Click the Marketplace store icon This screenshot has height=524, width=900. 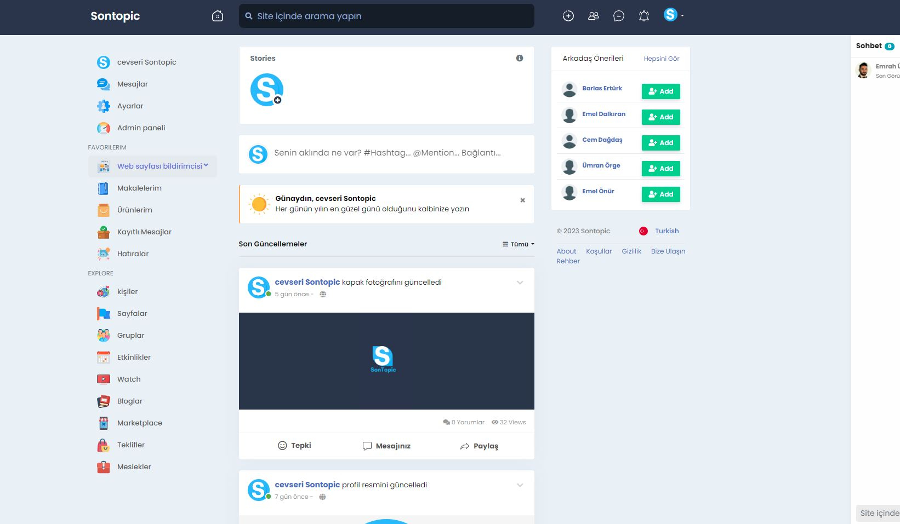click(104, 423)
